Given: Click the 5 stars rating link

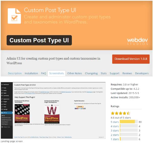Looking at the screenshot, I should [x=115, y=122].
